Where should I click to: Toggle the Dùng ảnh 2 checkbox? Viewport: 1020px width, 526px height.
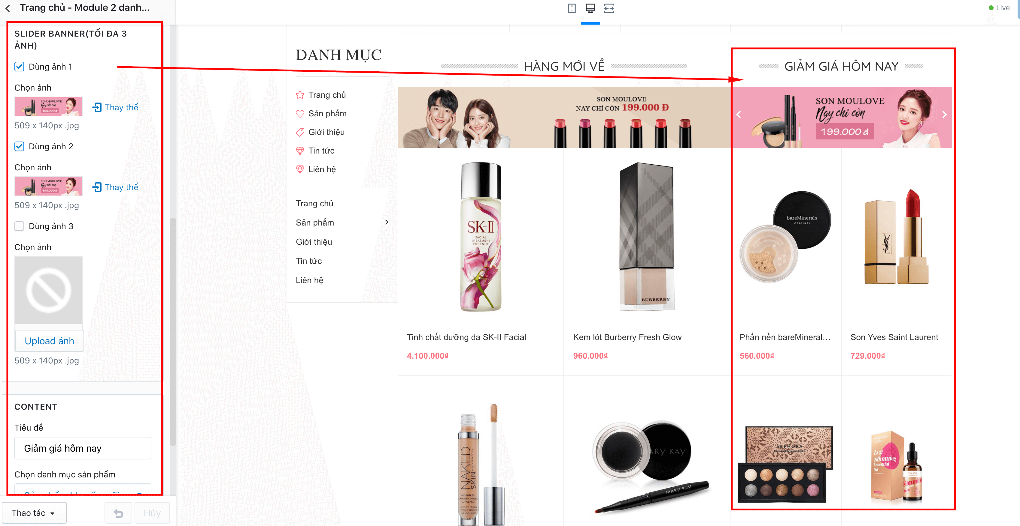point(19,146)
